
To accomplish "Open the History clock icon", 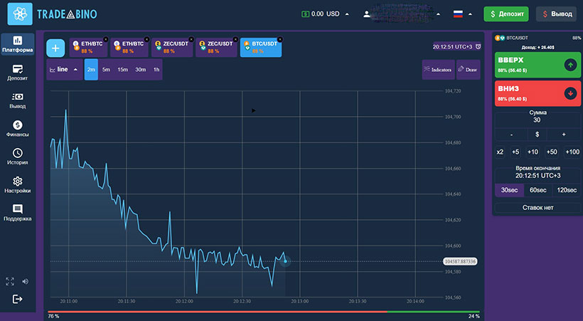I will (17, 157).
